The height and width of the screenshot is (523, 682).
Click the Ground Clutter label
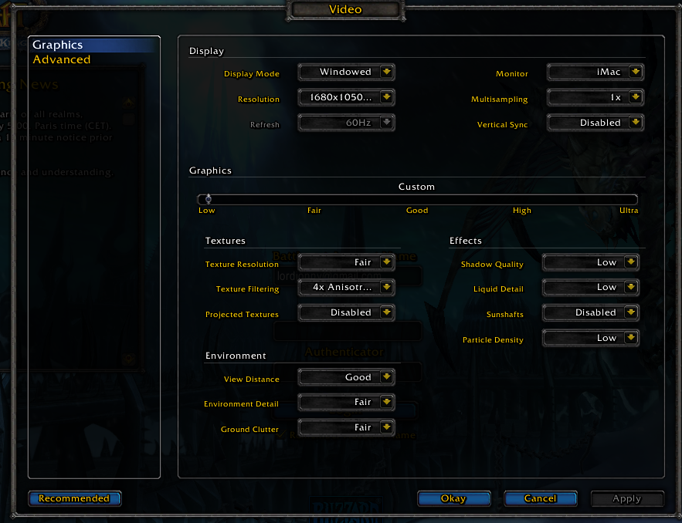(249, 429)
